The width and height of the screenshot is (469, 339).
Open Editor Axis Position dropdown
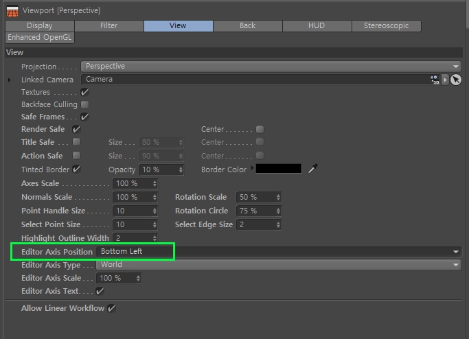[x=279, y=252]
